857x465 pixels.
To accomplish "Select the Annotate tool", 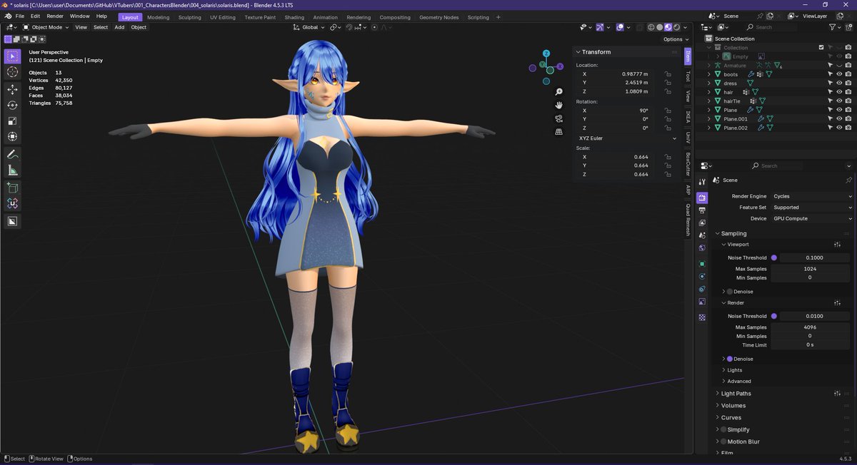I will pos(12,154).
